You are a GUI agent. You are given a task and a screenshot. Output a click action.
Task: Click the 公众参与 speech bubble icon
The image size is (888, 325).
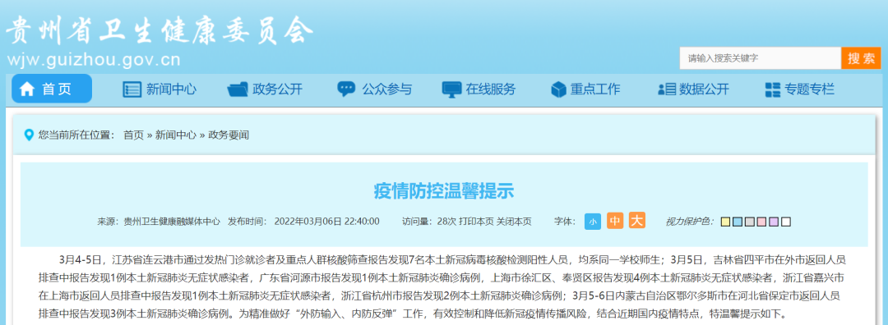click(x=346, y=89)
